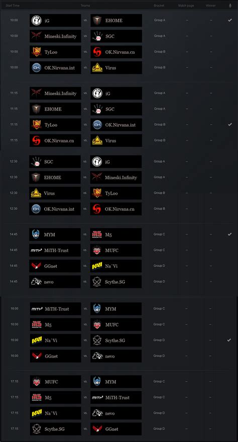The width and height of the screenshot is (238, 442).
Task: Toggle checkmark on 14:45 MYM vs M5 row
Action: [x=229, y=234]
